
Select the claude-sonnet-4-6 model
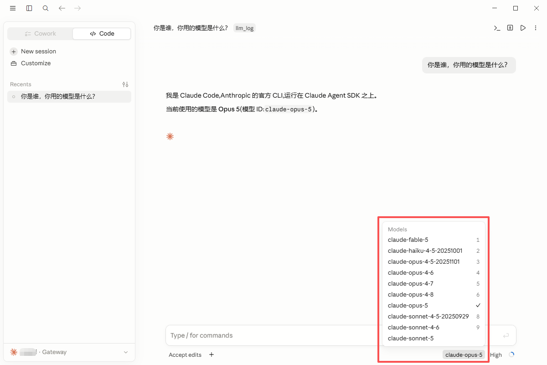click(x=433, y=328)
